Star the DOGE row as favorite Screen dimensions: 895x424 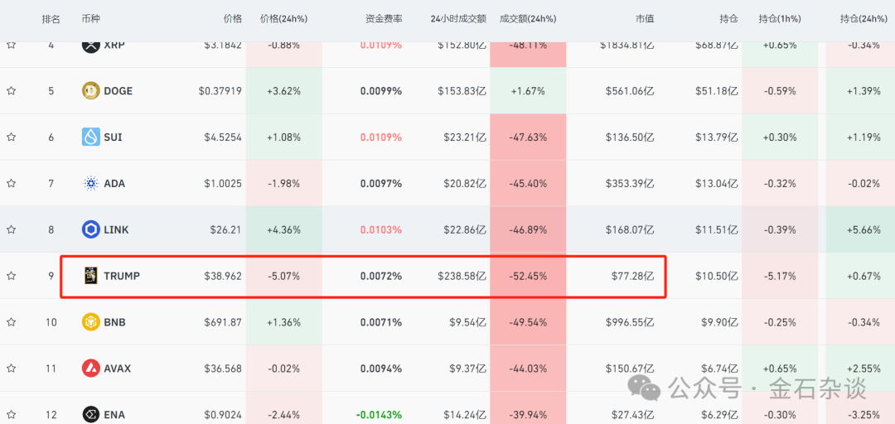[x=11, y=90]
